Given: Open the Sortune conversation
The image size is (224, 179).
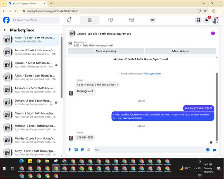Looking at the screenshot, I should pyautogui.click(x=30, y=52).
